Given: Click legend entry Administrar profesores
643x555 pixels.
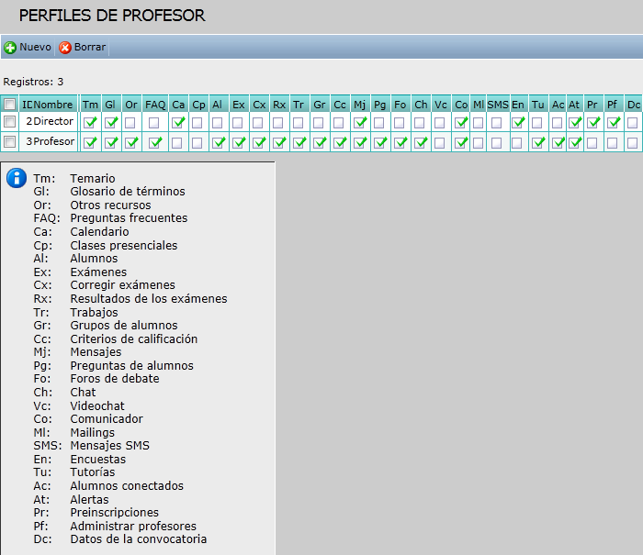Looking at the screenshot, I should coord(133,526).
